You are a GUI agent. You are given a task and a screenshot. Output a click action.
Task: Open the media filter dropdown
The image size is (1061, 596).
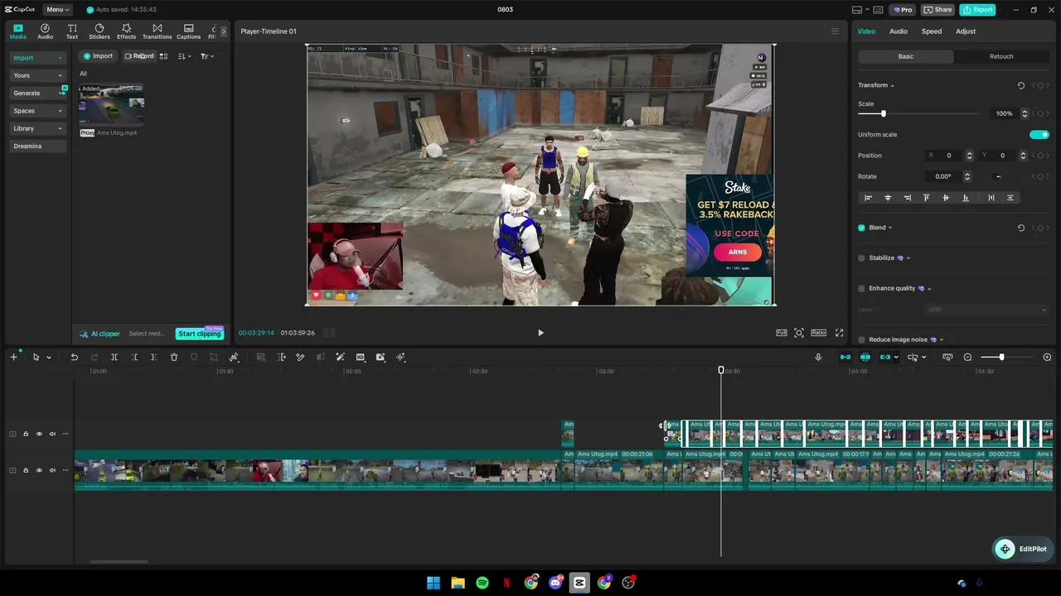pos(207,56)
